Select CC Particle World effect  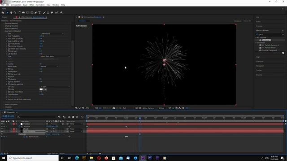pyautogui.click(x=269, y=48)
